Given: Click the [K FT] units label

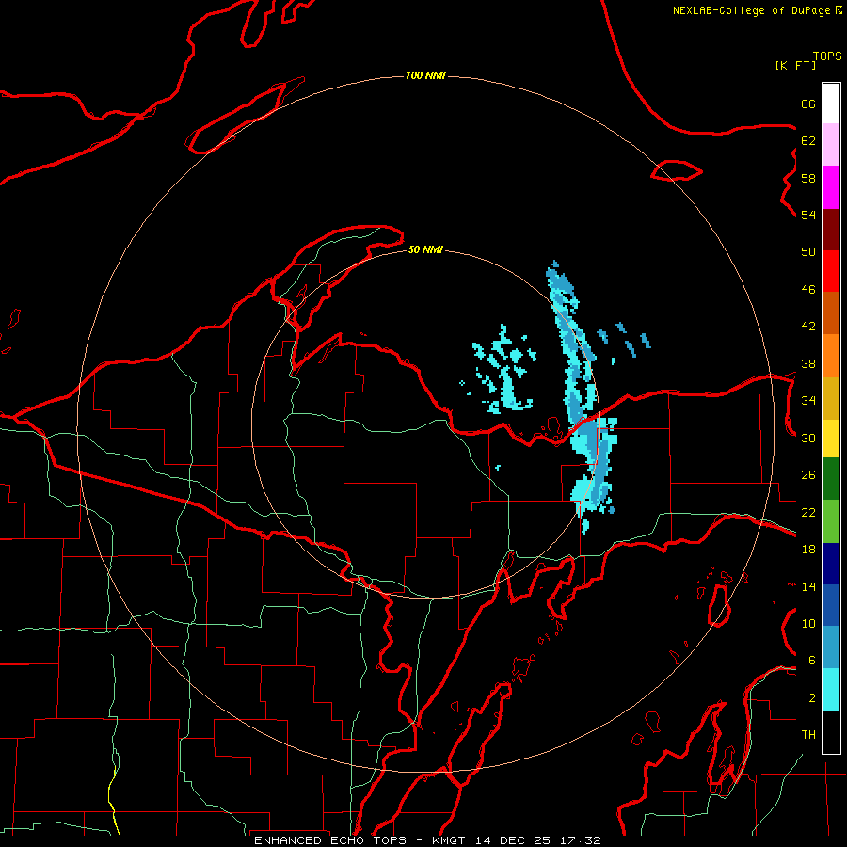Looking at the screenshot, I should (795, 65).
